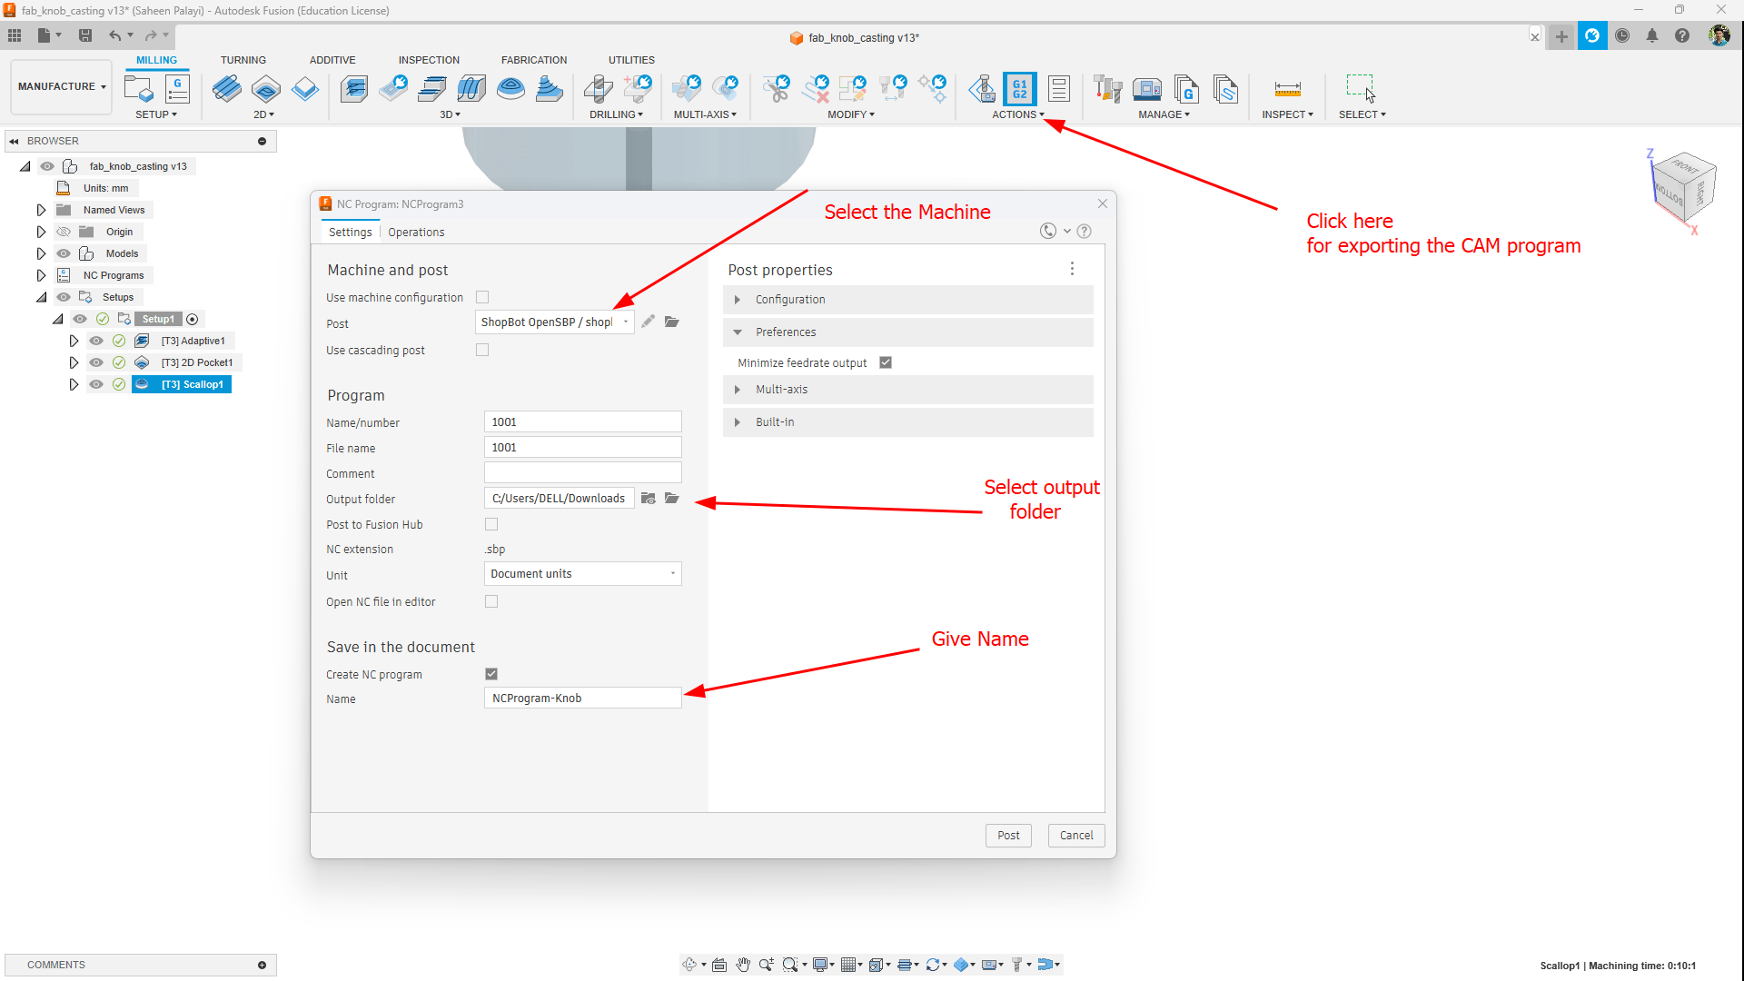Open the MODIFY menu label
Viewport: 1744px width, 981px height.
click(851, 114)
